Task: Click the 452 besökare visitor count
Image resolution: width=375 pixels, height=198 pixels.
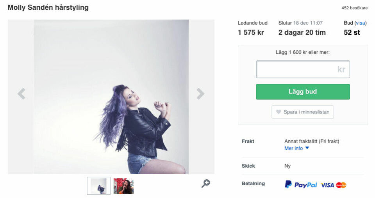Action: (354, 8)
